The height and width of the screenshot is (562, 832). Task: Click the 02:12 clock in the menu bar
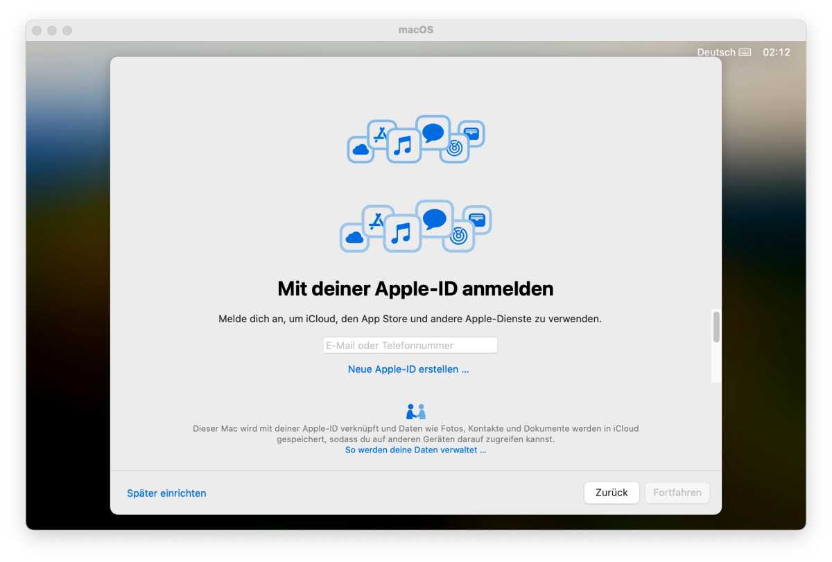coord(776,53)
